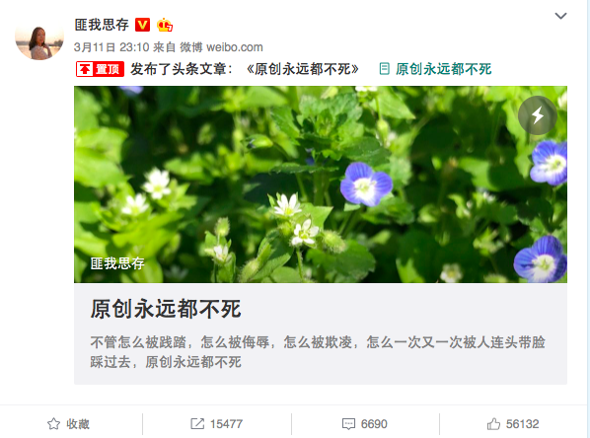
Task: Click the bold article title 原创永远都不死
Action: [x=166, y=309]
